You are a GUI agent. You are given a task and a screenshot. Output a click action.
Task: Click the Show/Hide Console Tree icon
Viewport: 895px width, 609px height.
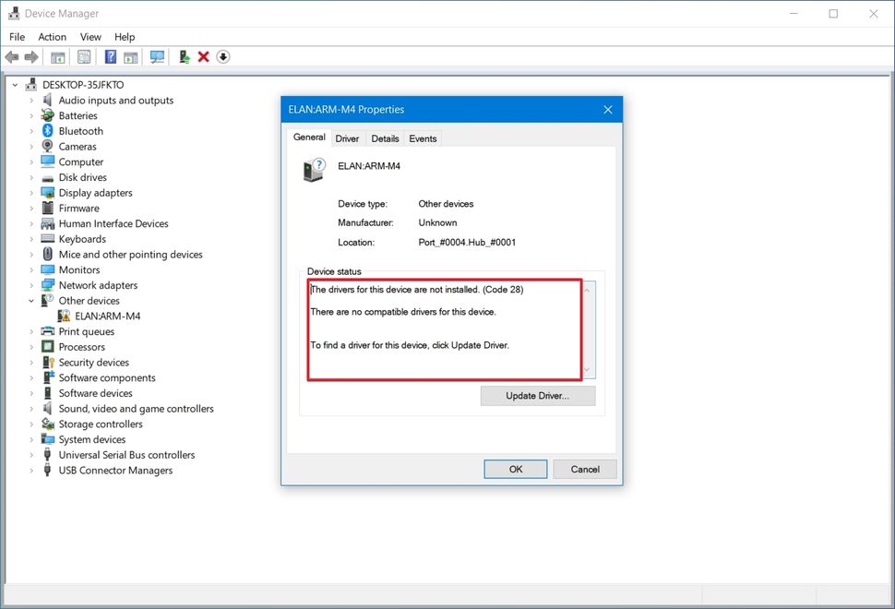point(56,56)
